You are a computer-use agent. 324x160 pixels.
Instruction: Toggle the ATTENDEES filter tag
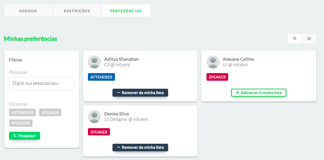pyautogui.click(x=22, y=113)
